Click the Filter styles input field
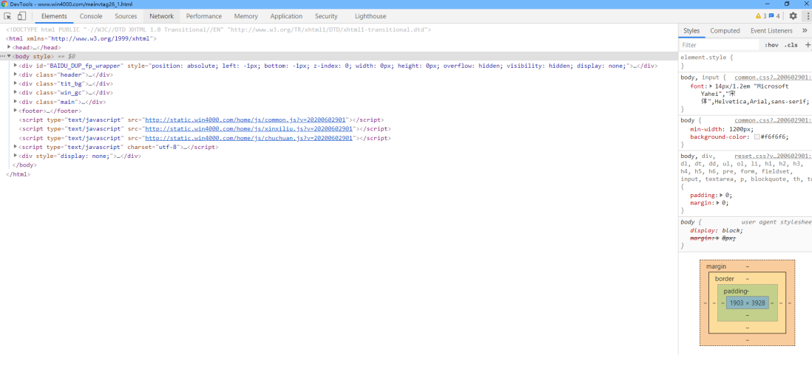This screenshot has height=366, width=812. coord(720,46)
